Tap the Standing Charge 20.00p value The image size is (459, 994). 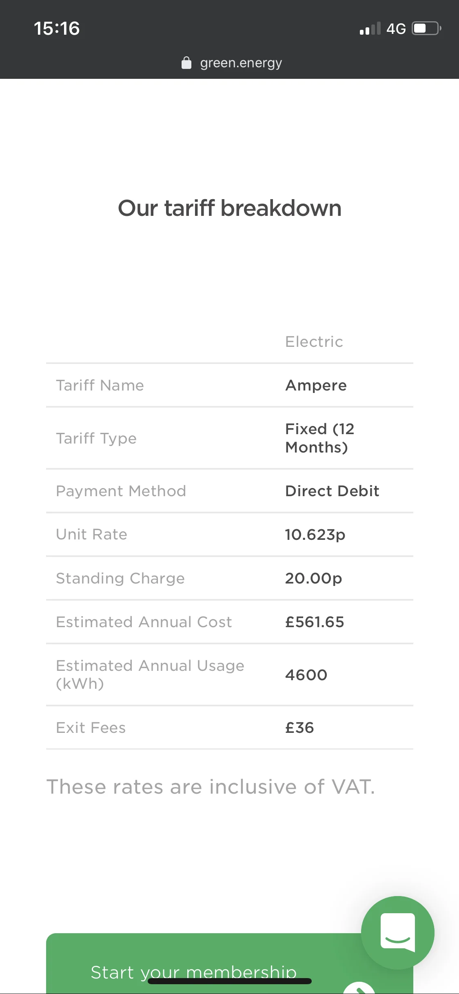313,578
